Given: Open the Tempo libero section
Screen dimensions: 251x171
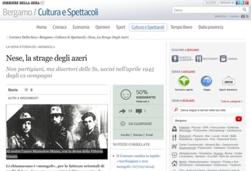Looking at the screenshot, I should coord(181,27).
